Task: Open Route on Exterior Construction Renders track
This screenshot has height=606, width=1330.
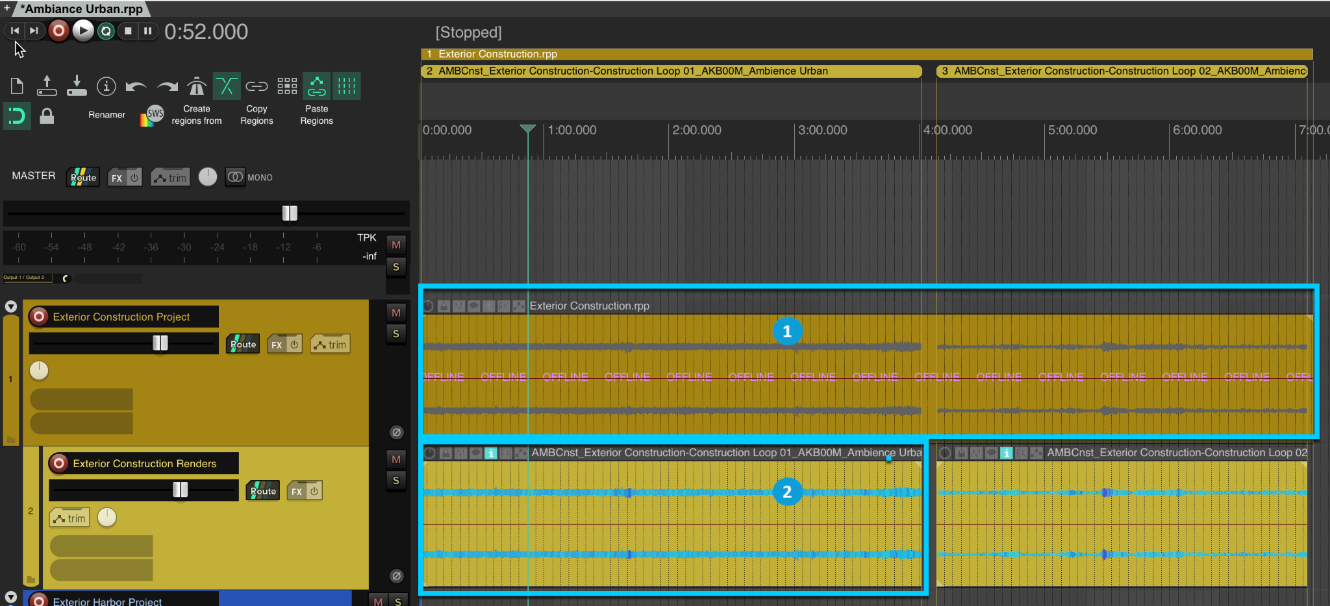Action: pyautogui.click(x=263, y=491)
